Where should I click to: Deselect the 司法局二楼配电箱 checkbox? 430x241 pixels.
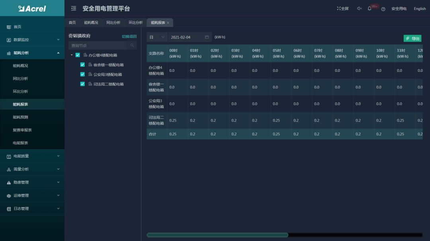[x=82, y=84]
